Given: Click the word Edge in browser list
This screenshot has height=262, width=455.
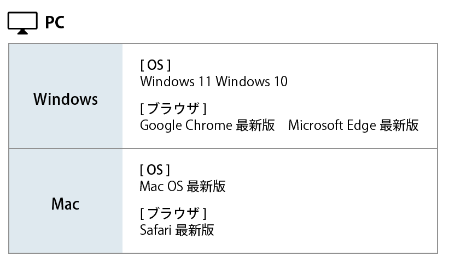Looking at the screenshot, I should pos(361,126).
